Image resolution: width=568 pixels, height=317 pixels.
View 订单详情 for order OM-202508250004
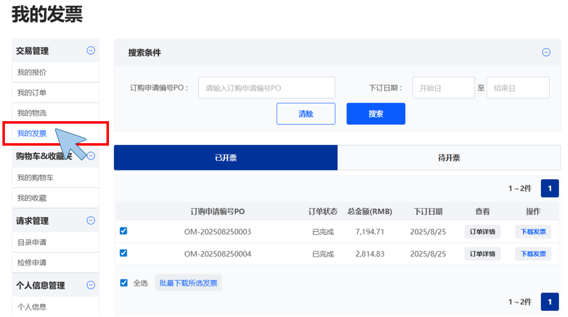coord(482,254)
